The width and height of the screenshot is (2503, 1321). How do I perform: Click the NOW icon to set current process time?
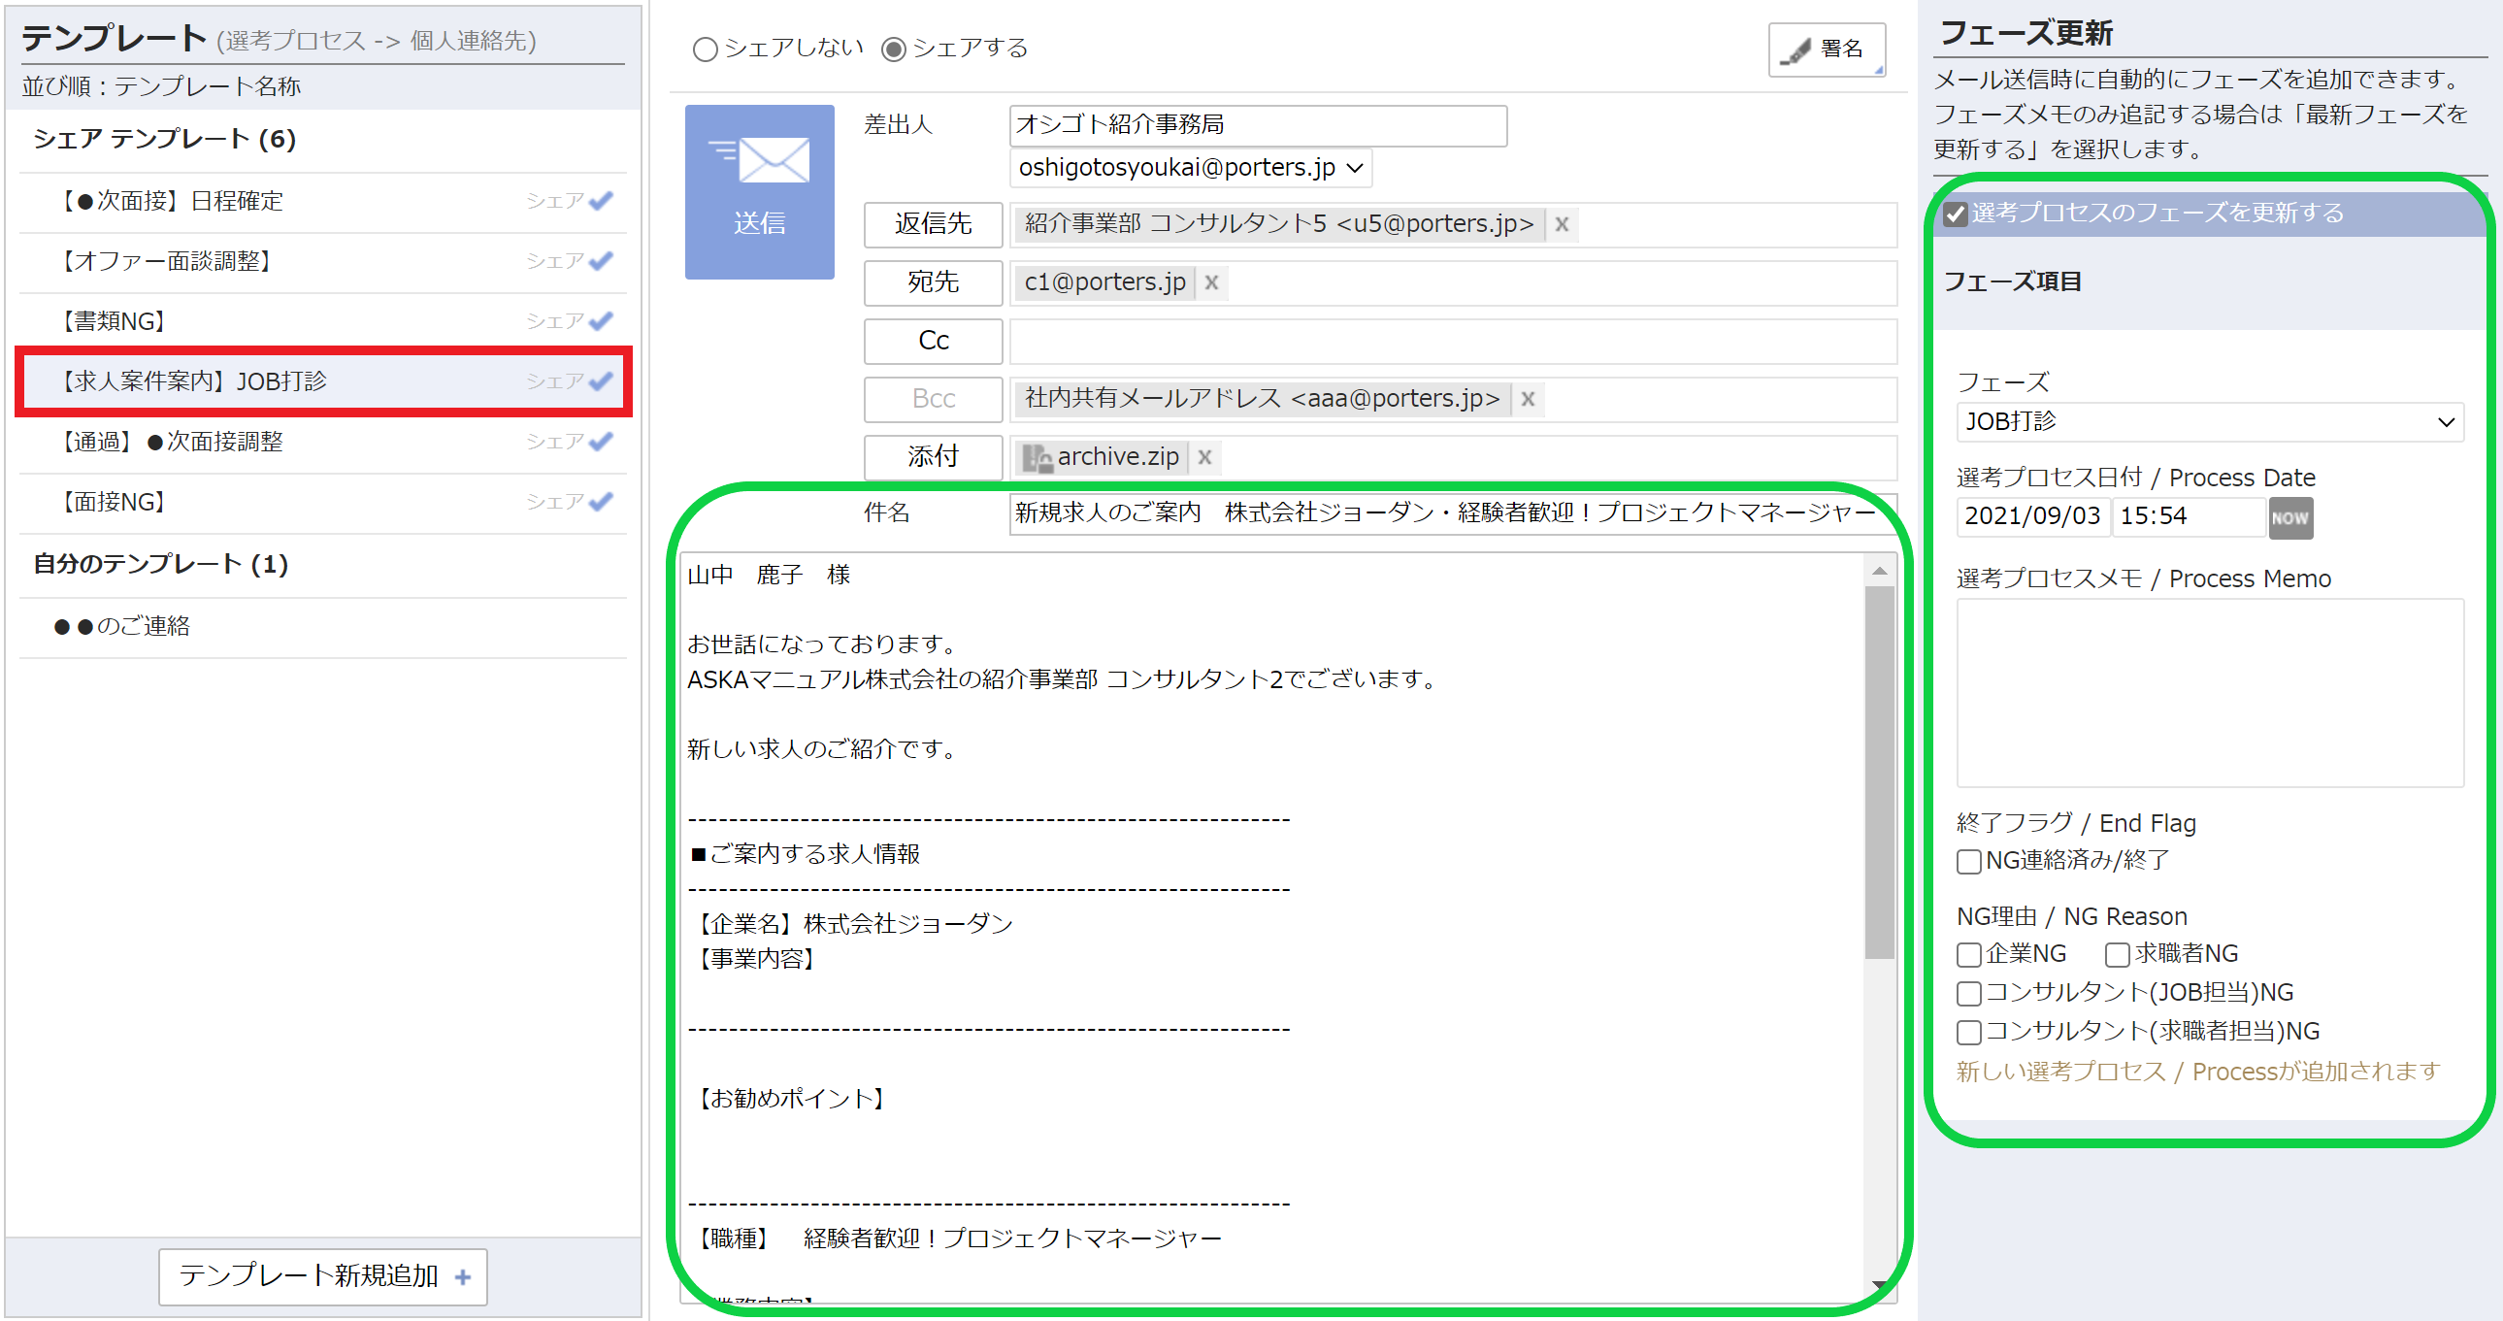coord(2290,517)
